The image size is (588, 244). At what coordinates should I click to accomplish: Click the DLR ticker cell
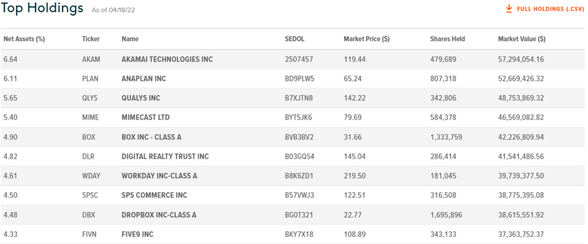[x=88, y=156]
